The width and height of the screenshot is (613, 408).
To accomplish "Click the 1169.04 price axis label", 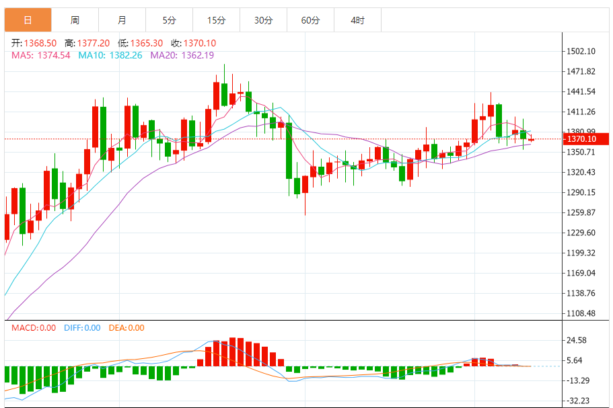I will 581,273.
